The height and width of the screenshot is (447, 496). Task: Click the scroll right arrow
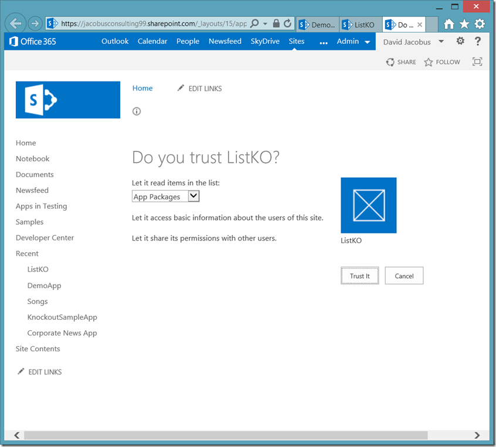477,435
